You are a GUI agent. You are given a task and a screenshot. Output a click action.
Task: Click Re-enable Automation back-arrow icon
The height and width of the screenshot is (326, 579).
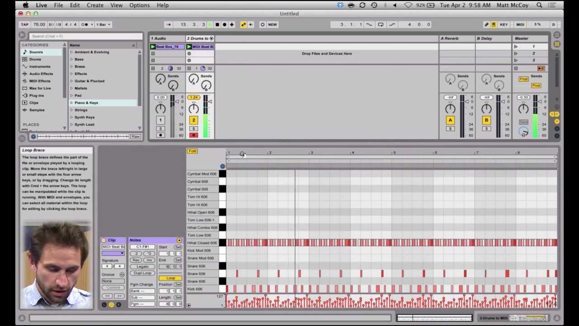pyautogui.click(x=251, y=24)
